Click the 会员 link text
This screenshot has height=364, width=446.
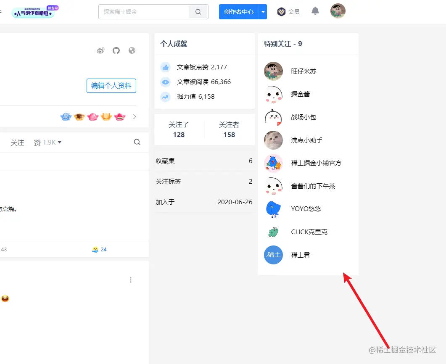[x=294, y=12]
